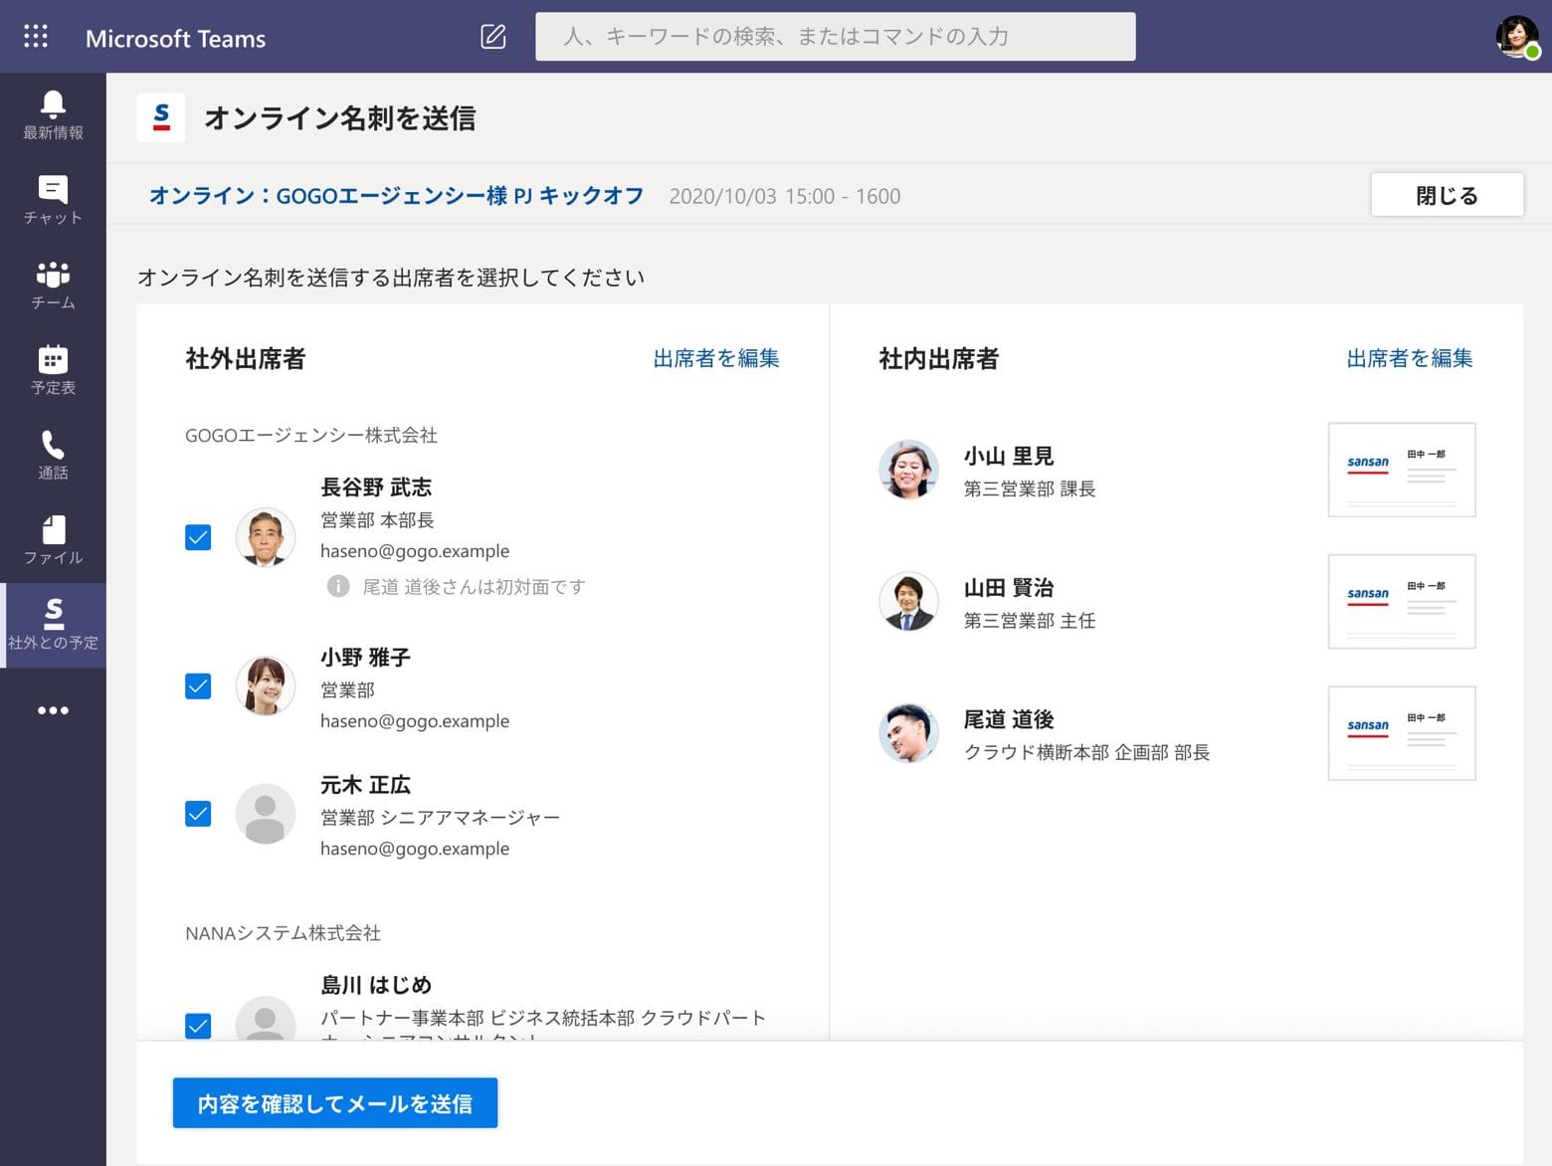Click 出席者を編集 for 社内出席者
1552x1166 pixels.
[x=1410, y=358]
